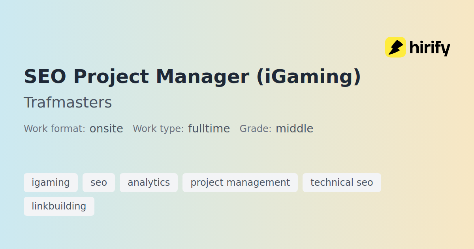
Task: Click the Grade label
Action: 256,129
